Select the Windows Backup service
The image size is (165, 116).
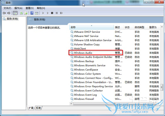pos(115,61)
